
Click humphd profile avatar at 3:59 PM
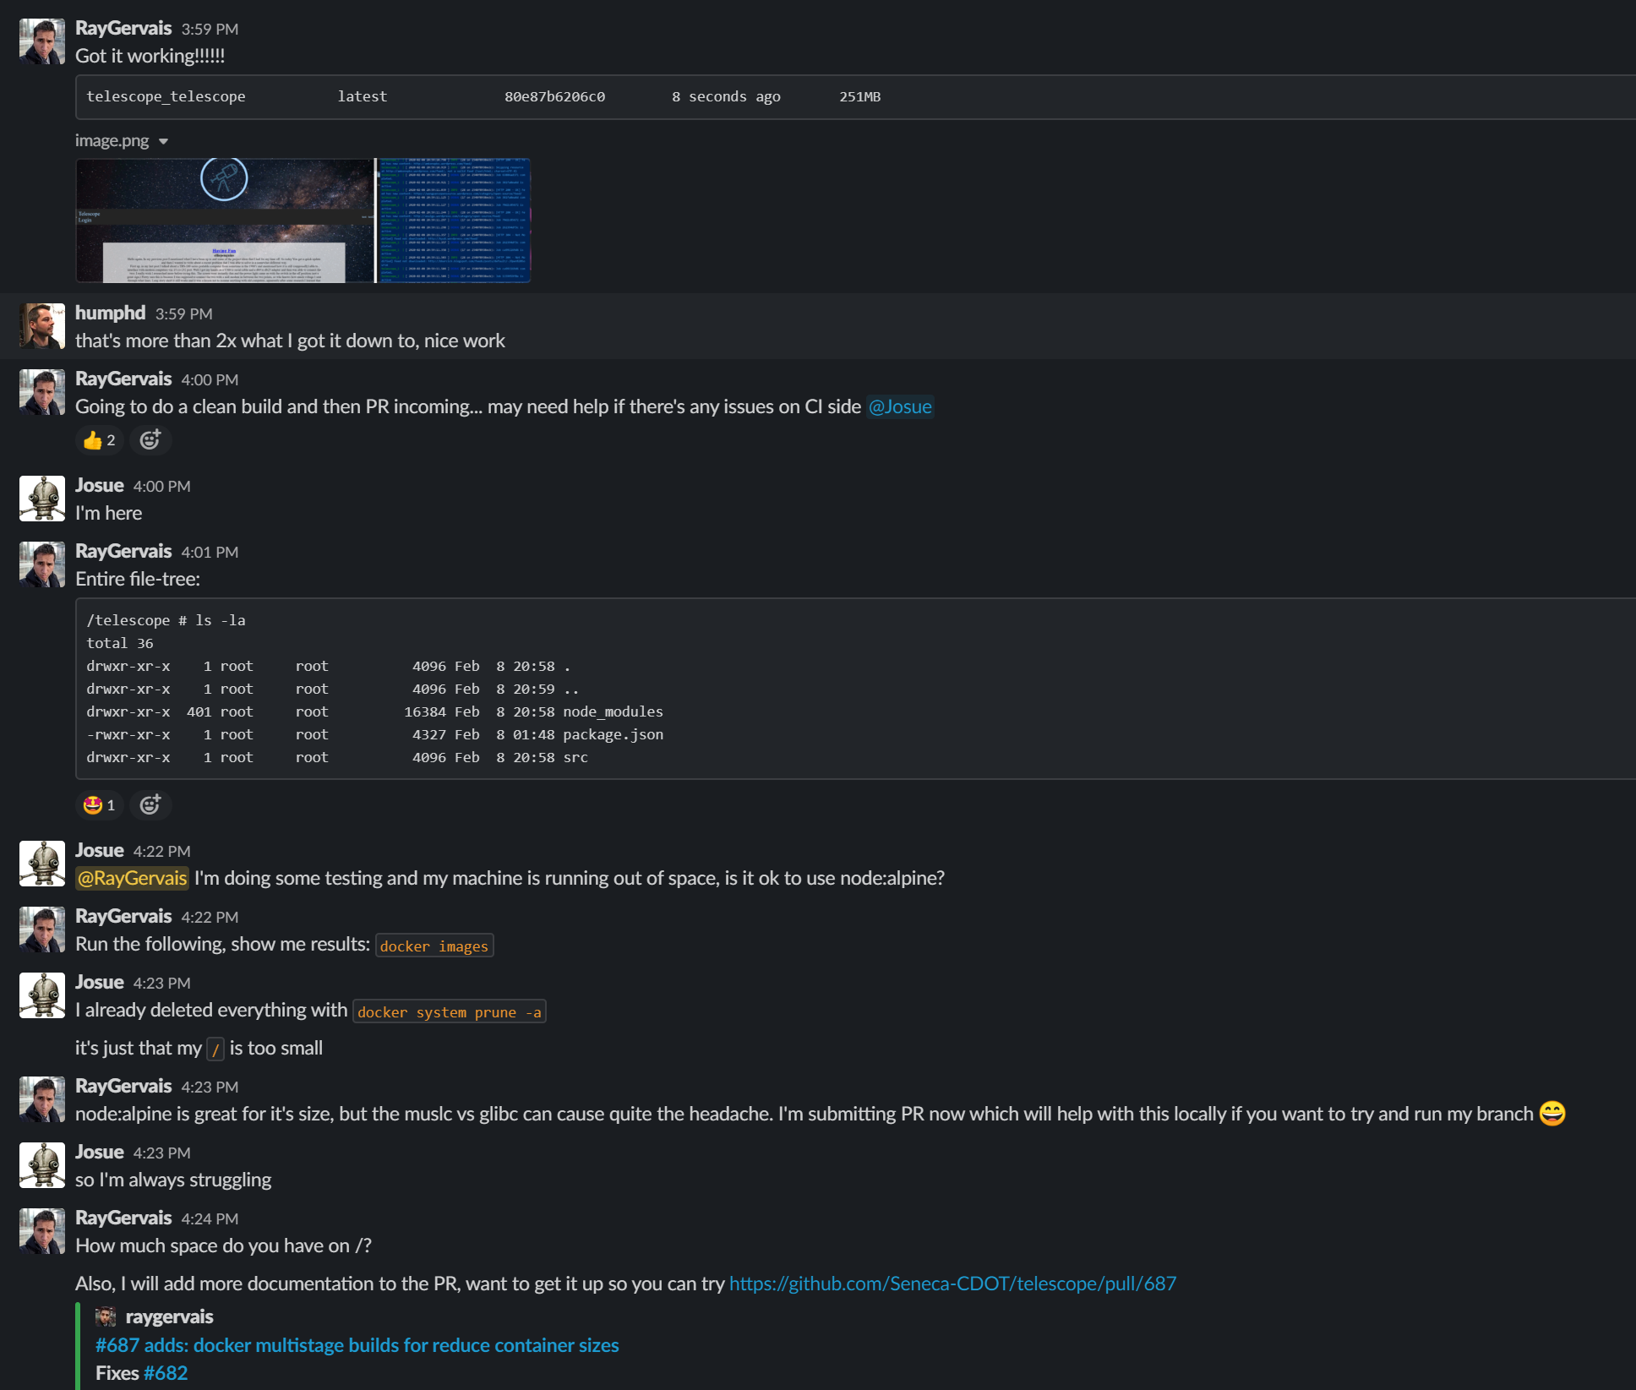(x=43, y=325)
